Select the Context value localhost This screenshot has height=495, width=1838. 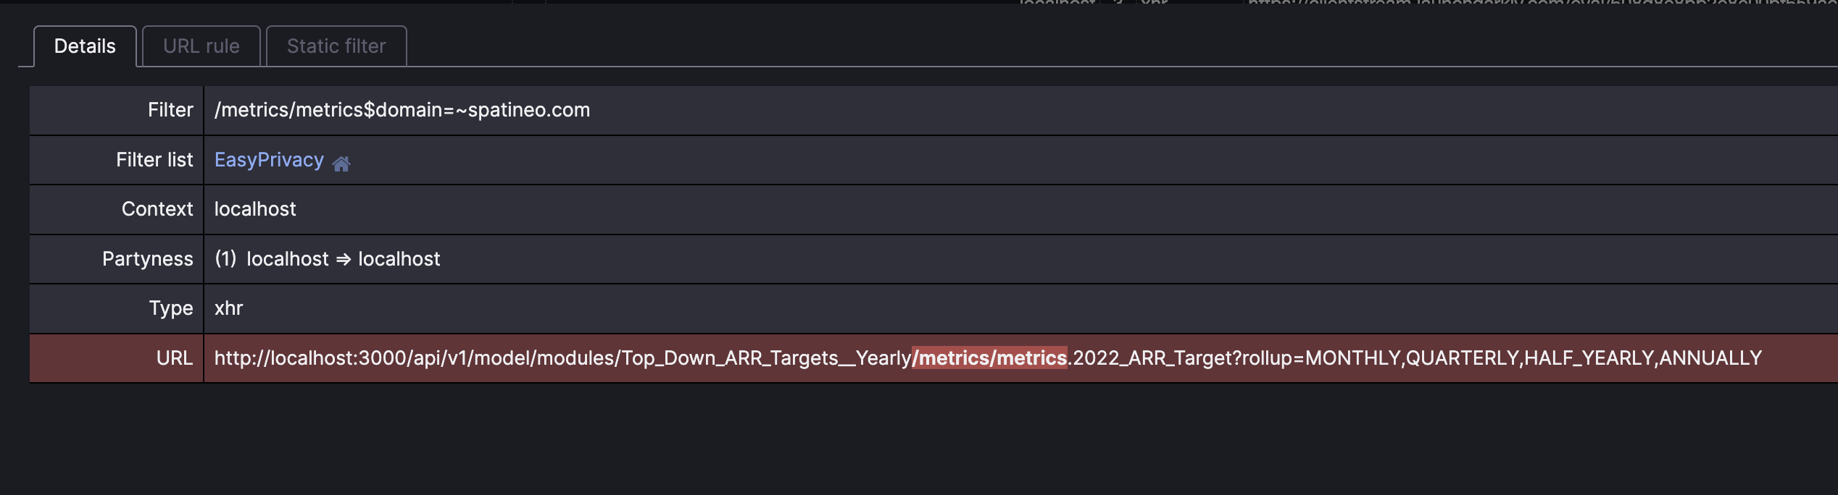[x=255, y=209]
